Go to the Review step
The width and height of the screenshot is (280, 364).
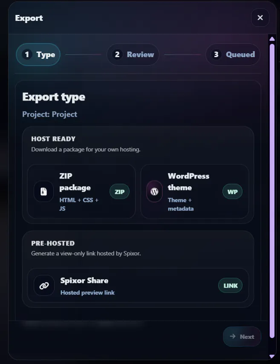133,55
